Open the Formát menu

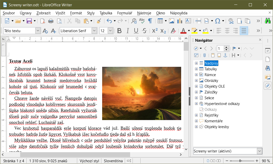[x=76, y=13]
